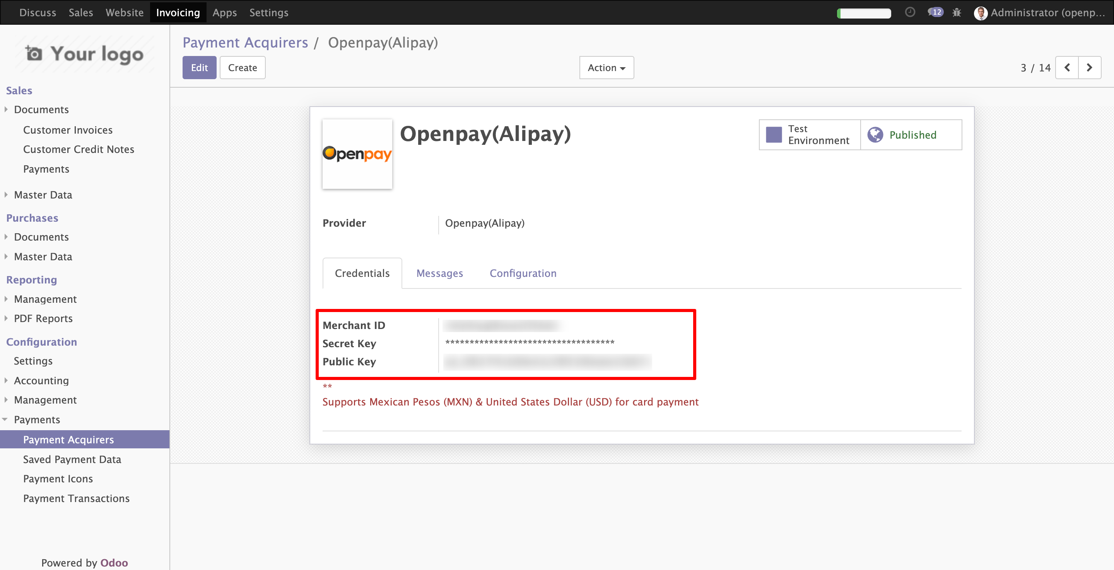Toggle the Test Environment button
The image size is (1114, 570).
click(810, 135)
